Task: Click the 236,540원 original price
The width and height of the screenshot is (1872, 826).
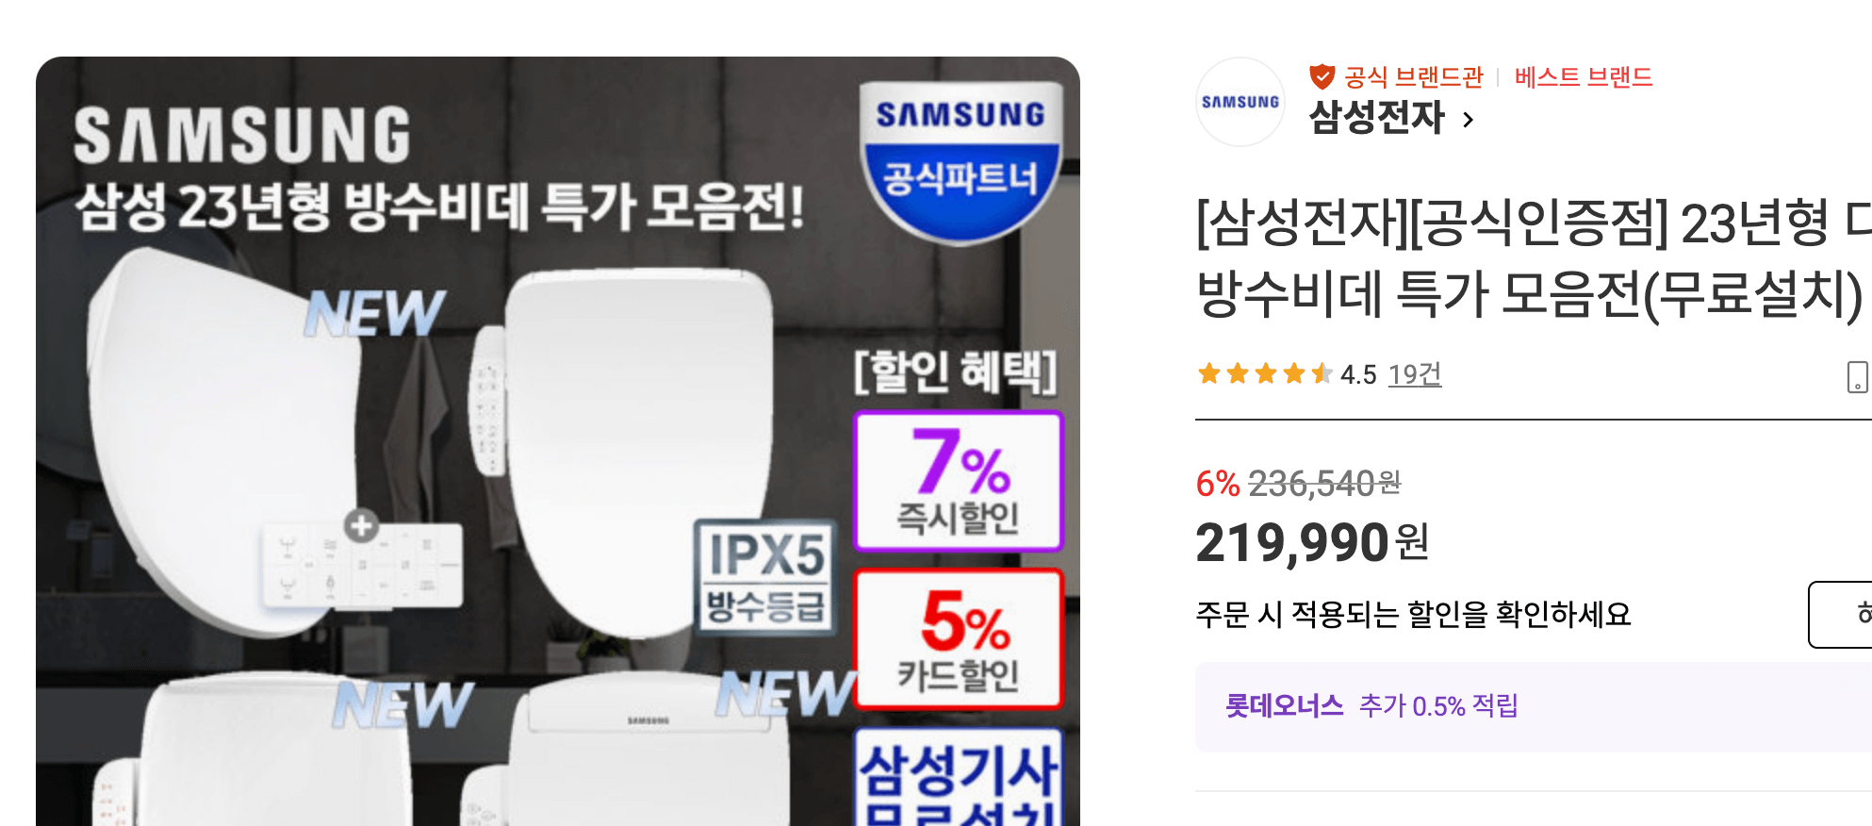Action: 1324,484
